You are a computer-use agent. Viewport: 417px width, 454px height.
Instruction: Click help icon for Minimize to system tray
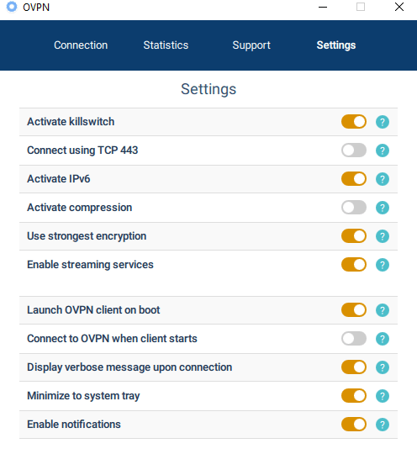(383, 396)
